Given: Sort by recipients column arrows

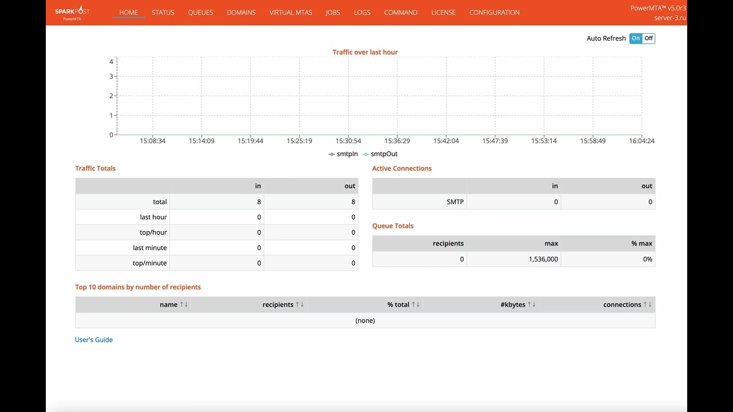Looking at the screenshot, I should [300, 304].
